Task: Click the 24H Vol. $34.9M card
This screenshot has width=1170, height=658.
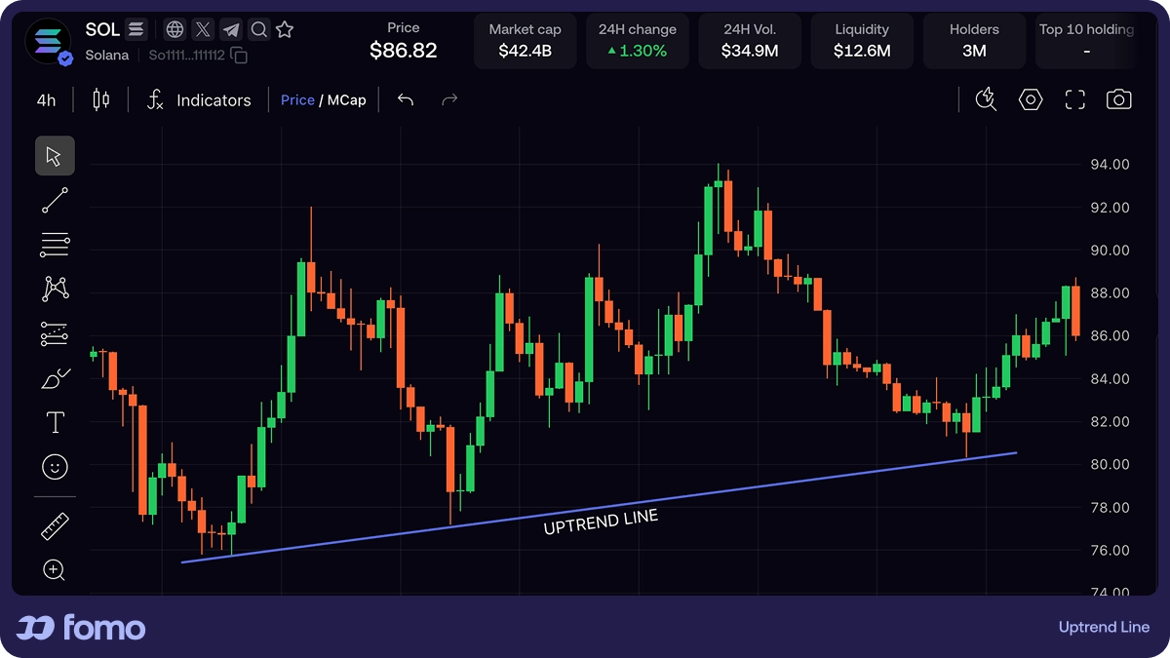Action: (x=750, y=41)
